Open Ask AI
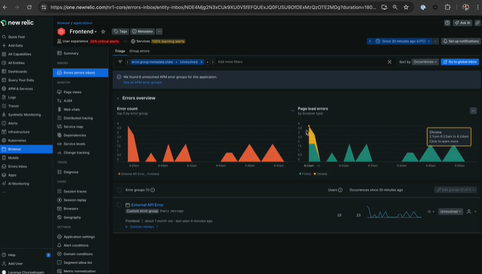Image resolution: width=482 pixels, height=274 pixels. click(462, 23)
